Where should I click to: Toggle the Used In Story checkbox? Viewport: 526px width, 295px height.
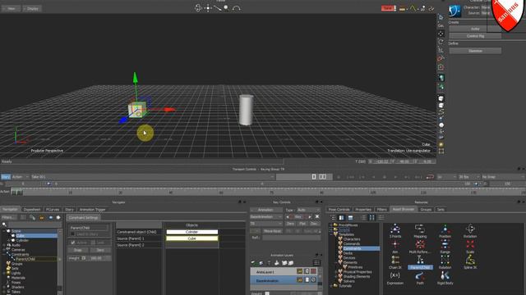(73, 234)
